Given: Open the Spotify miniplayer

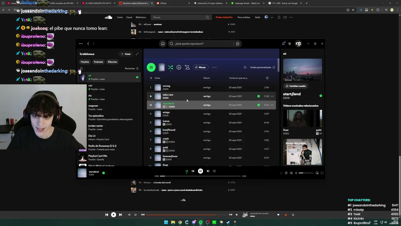Looking at the screenshot, I should pyautogui.click(x=317, y=173).
